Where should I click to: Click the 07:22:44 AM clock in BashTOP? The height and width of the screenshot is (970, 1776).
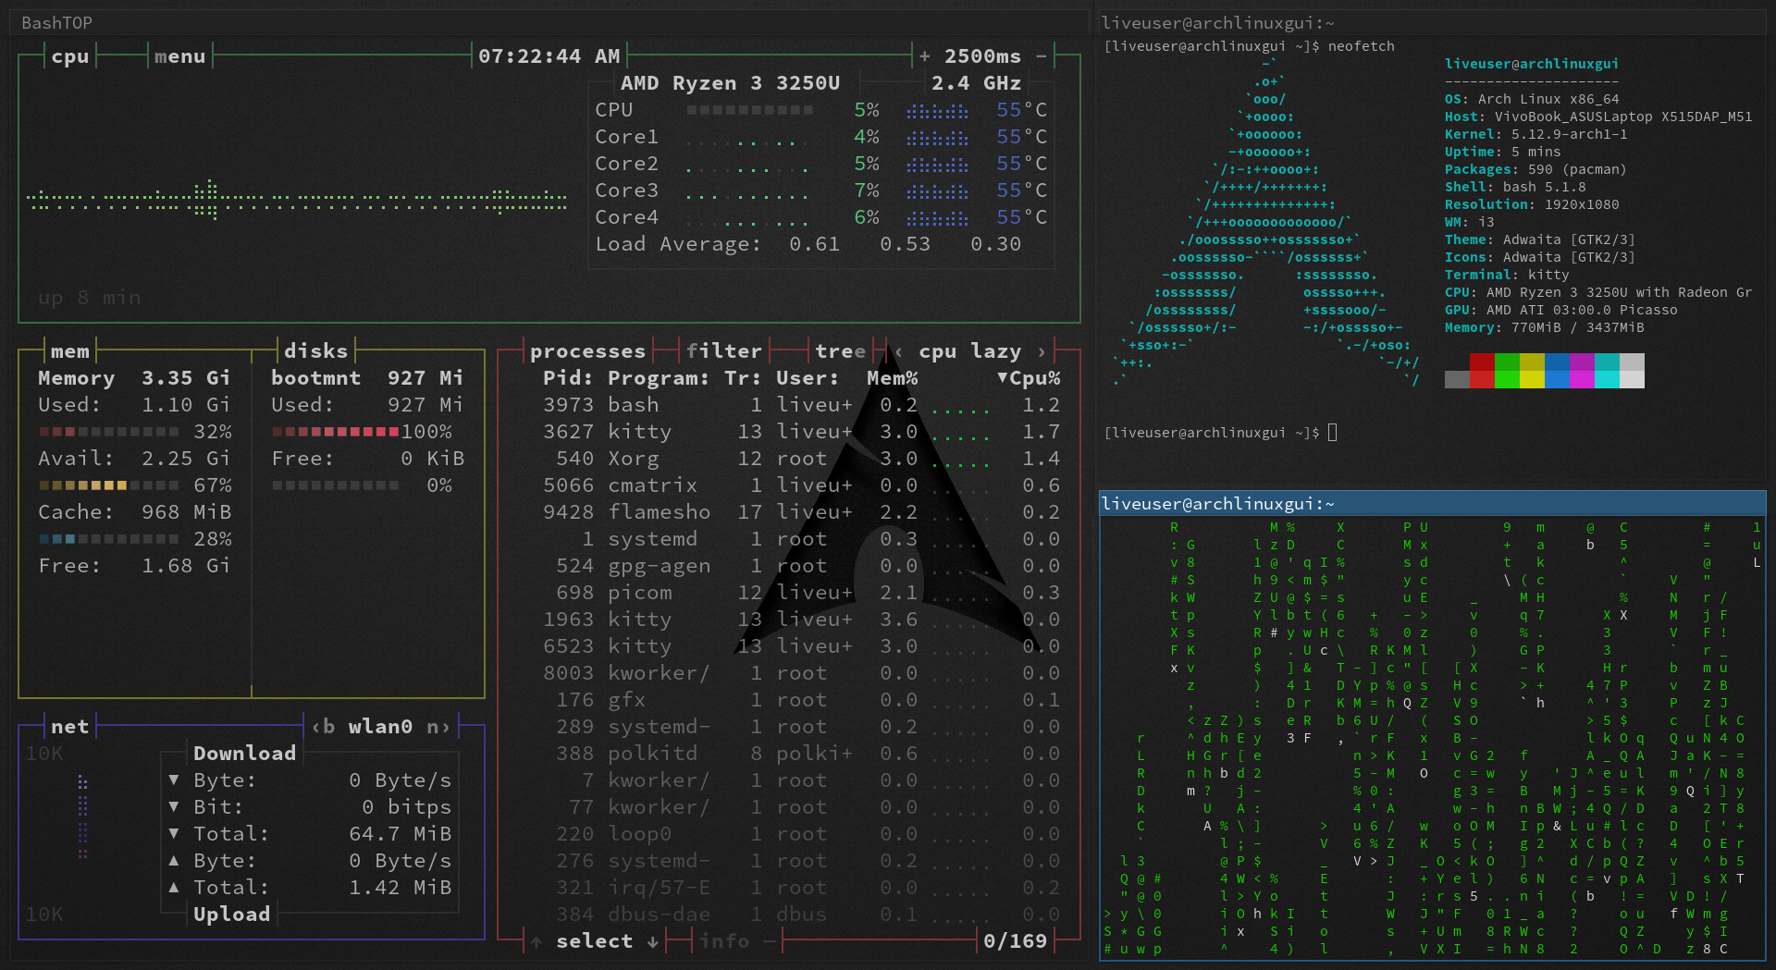coord(549,56)
